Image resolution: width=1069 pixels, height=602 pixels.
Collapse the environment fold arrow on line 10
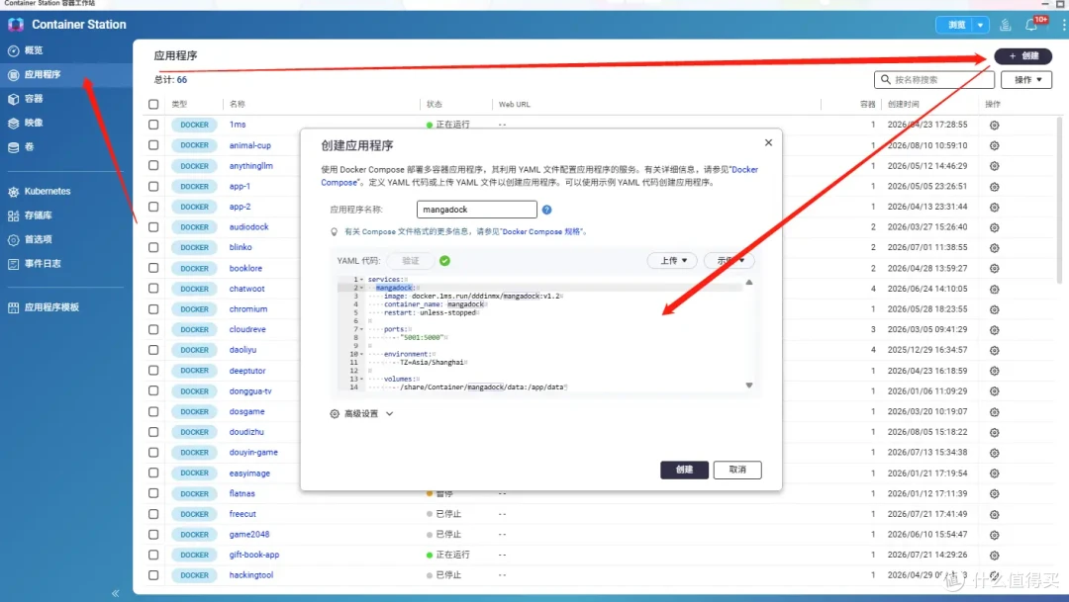pos(362,354)
